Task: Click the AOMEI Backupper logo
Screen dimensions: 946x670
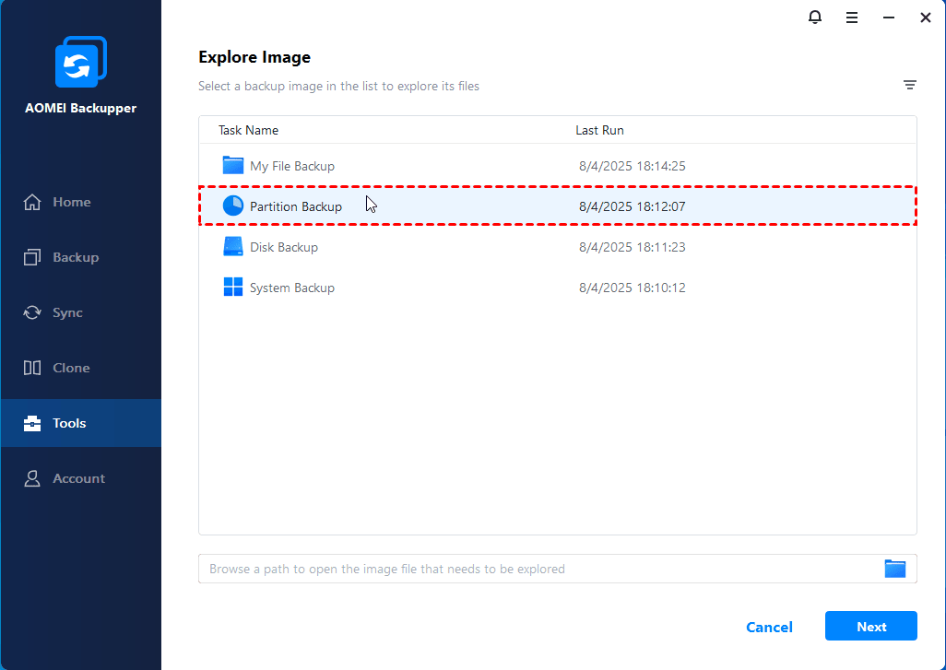Action: 80,62
